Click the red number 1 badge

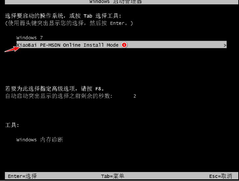124,45
